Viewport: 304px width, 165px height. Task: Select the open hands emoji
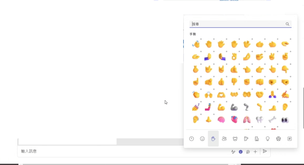coord(234,95)
